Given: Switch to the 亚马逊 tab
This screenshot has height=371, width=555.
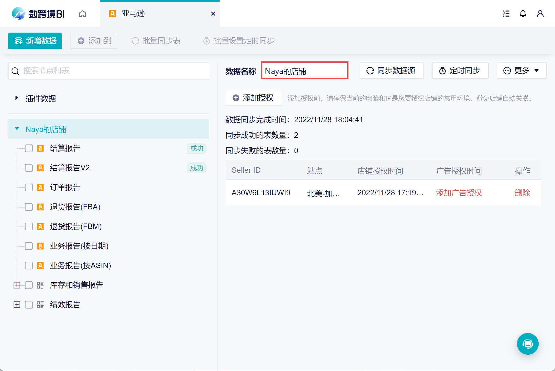Looking at the screenshot, I should [160, 14].
